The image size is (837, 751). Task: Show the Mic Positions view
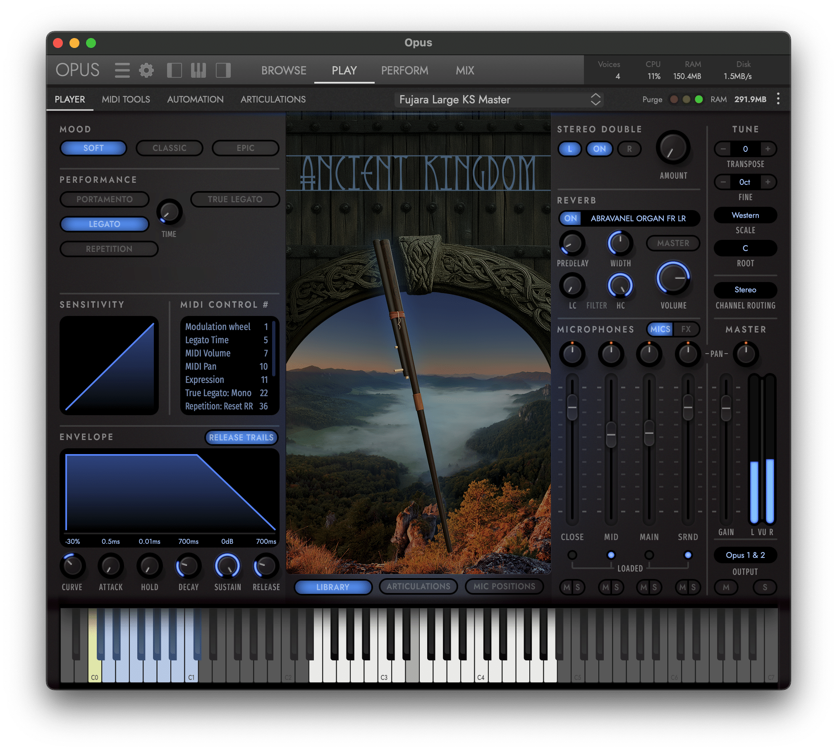pos(504,586)
